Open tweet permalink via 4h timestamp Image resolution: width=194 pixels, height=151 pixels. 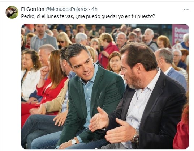click(x=94, y=9)
